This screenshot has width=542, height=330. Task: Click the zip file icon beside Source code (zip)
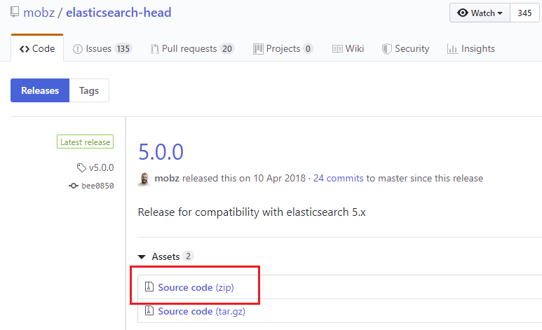149,287
